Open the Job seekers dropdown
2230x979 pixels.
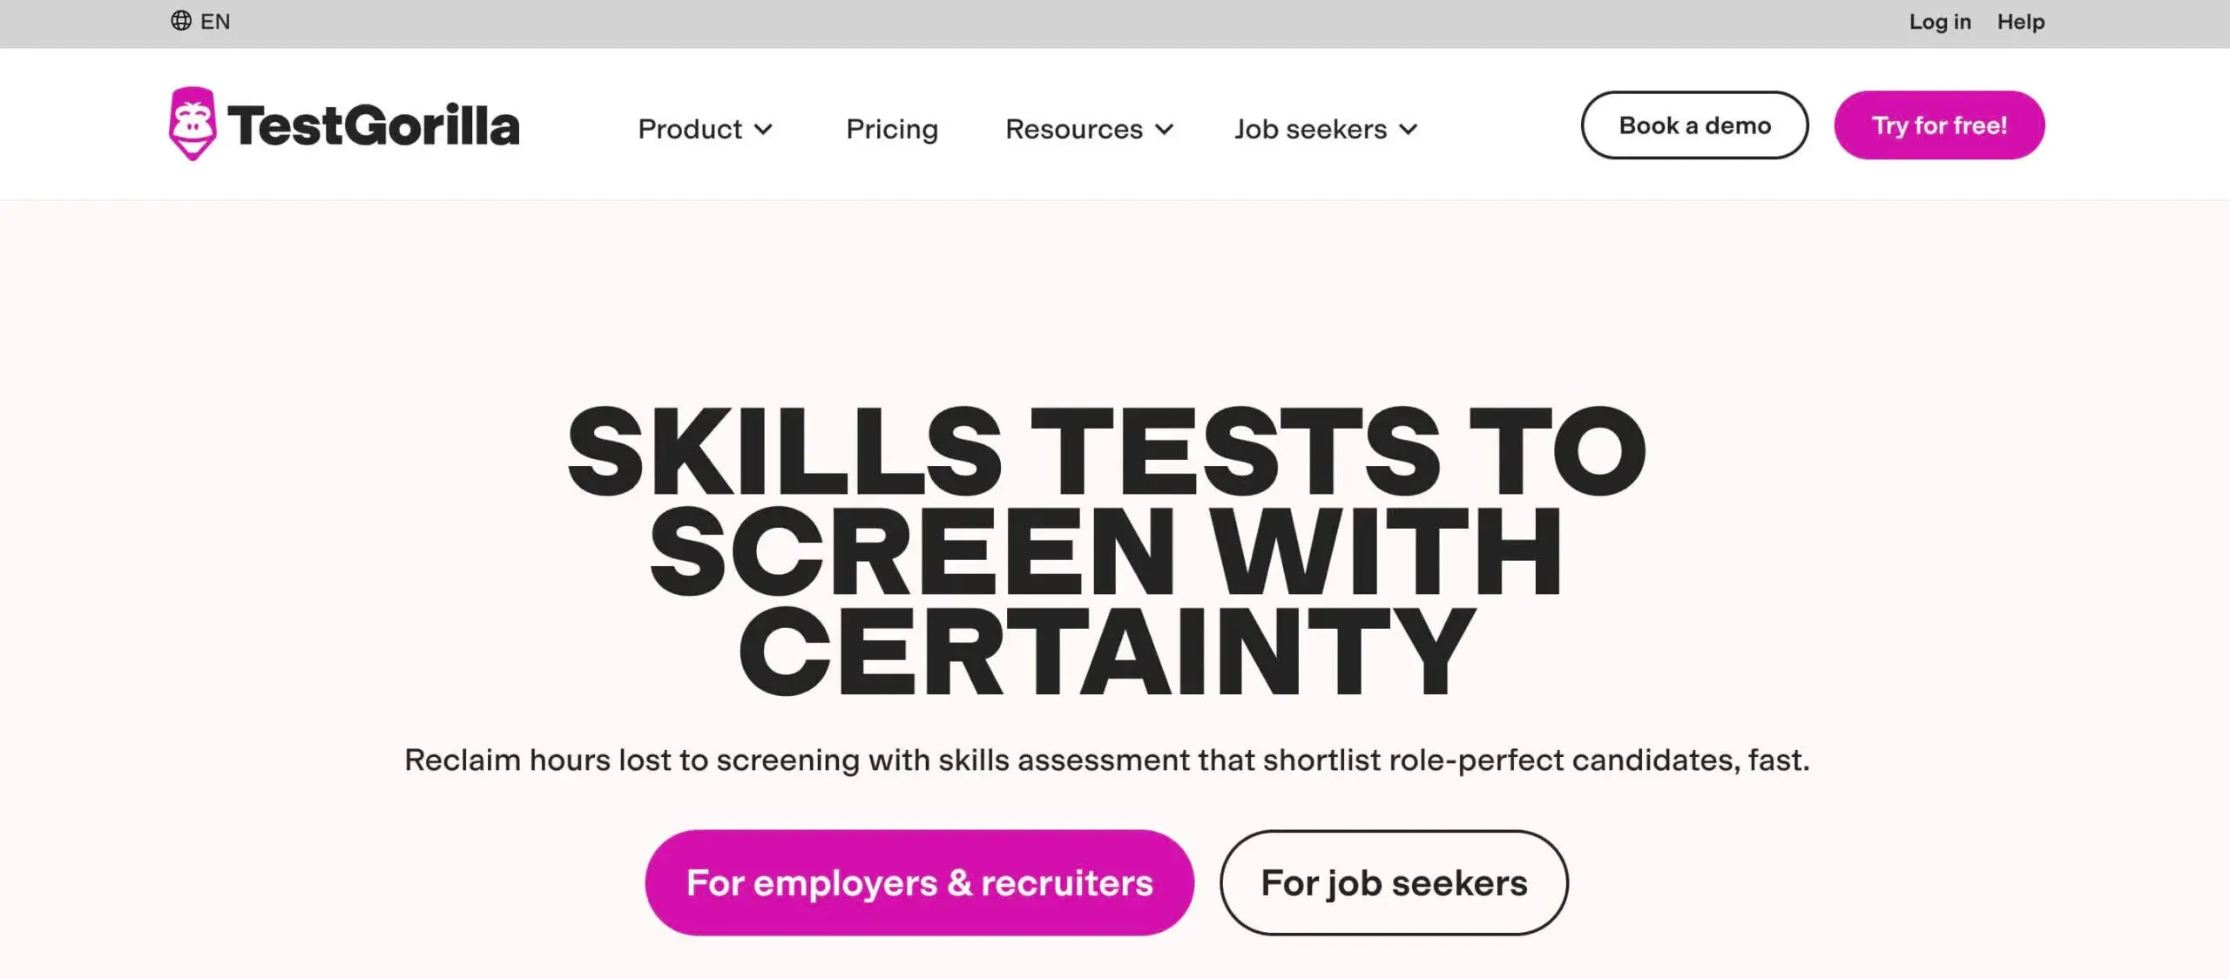pyautogui.click(x=1309, y=128)
